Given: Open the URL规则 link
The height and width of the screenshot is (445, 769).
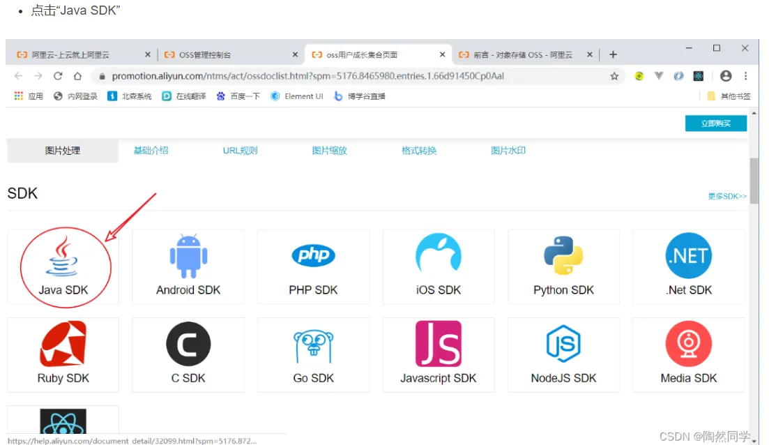Looking at the screenshot, I should pos(241,151).
